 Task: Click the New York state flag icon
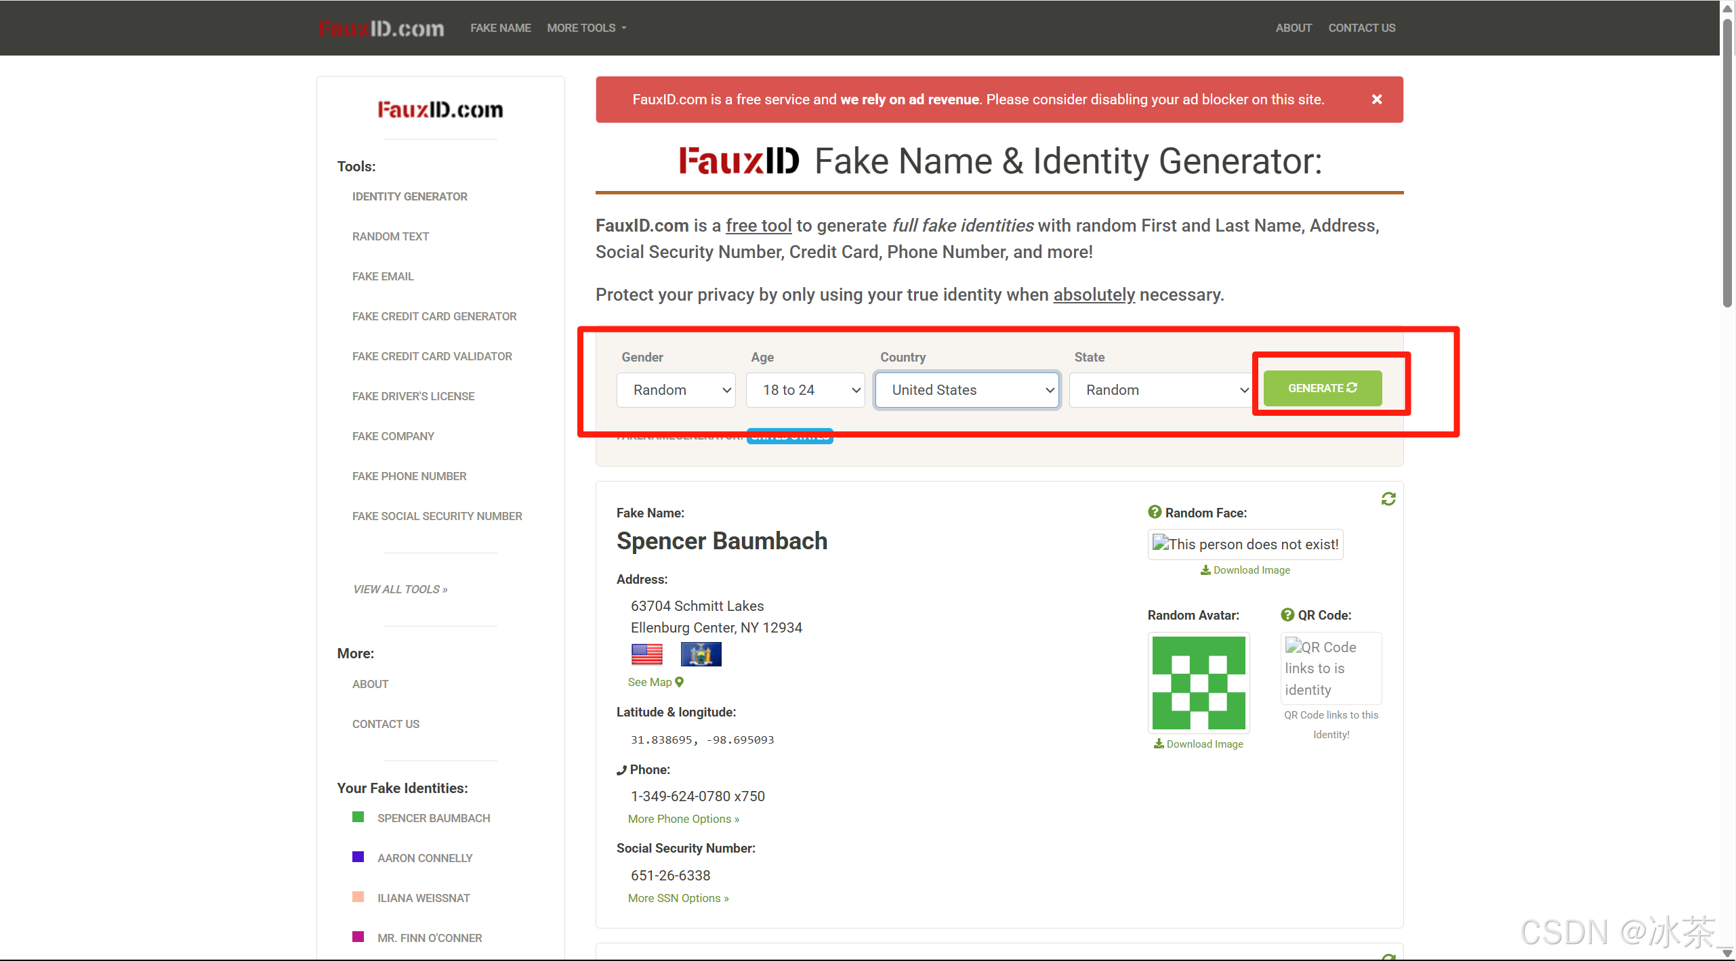click(x=701, y=654)
